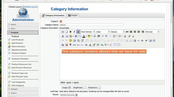Click the red eye icon in bottom toolbar row
This screenshot has width=174, height=97.
(111, 45)
